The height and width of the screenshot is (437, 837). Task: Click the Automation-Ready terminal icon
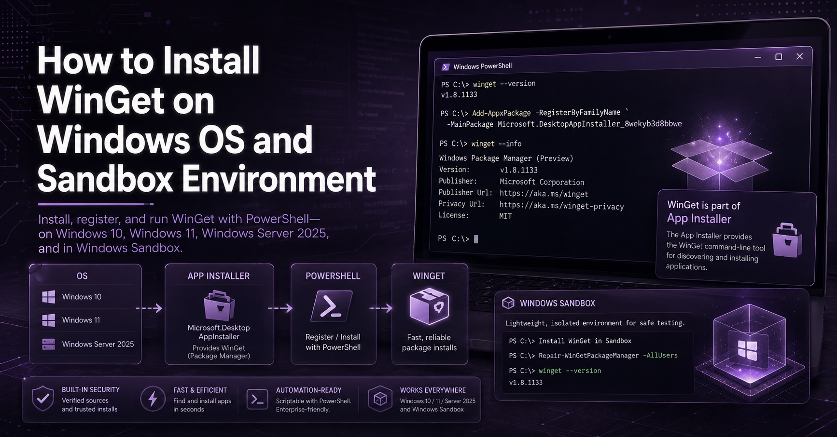257,399
